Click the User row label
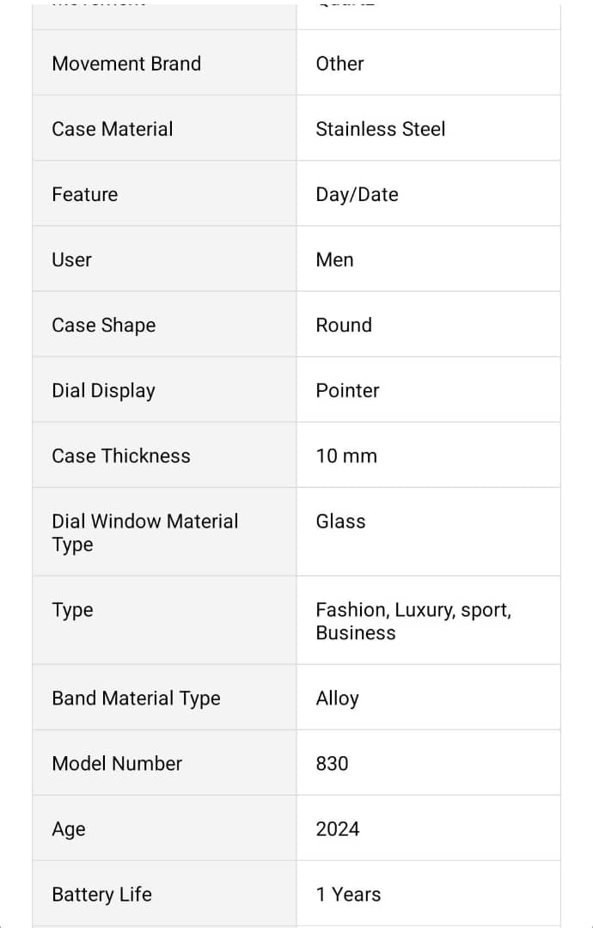Screen dimensions: 593x928 click(71, 259)
